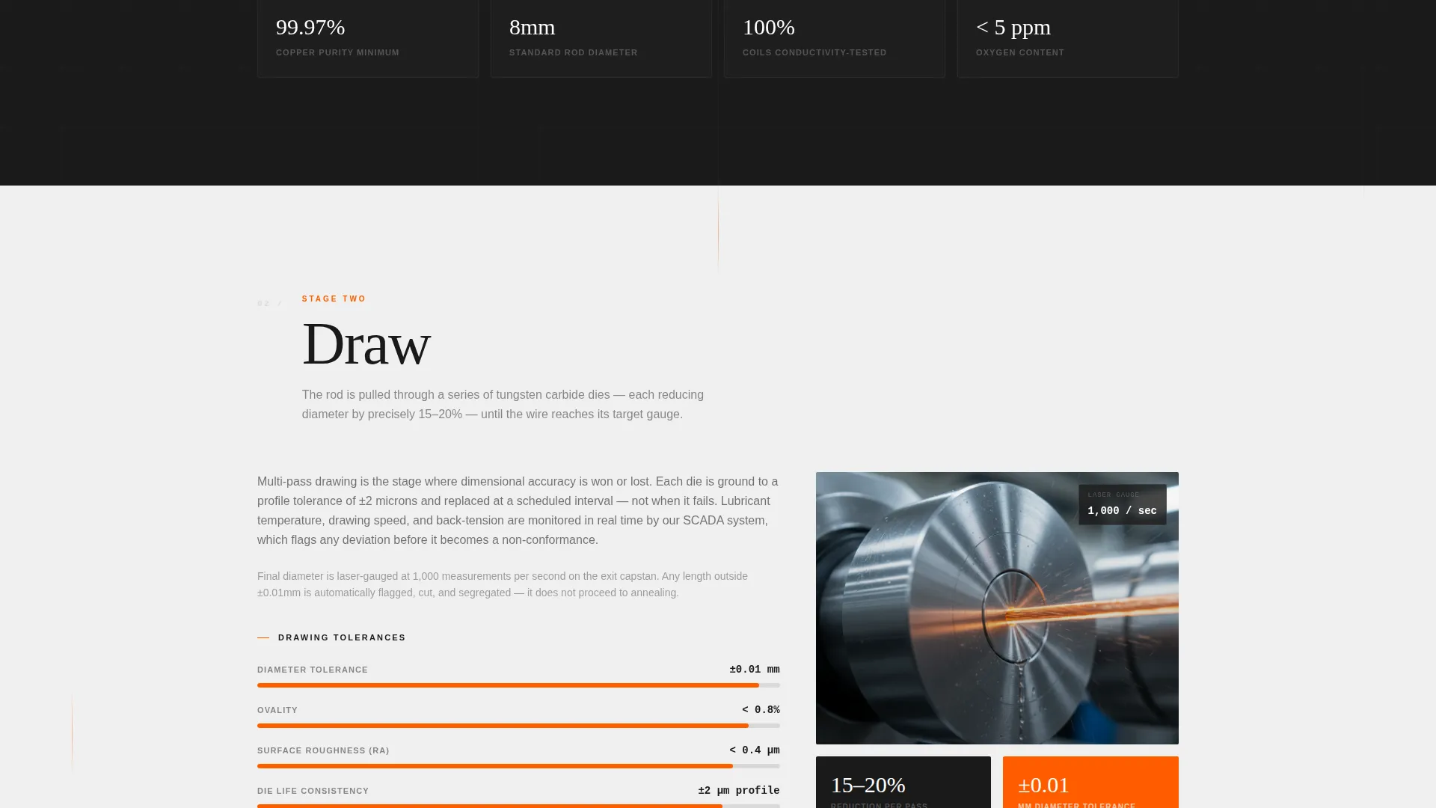Click the STANDARD ROD DIAMETER label
Screen dimensions: 1436x808
574,52
